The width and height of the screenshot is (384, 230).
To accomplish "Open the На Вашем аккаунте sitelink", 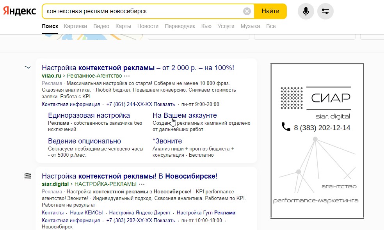I will coord(185,115).
